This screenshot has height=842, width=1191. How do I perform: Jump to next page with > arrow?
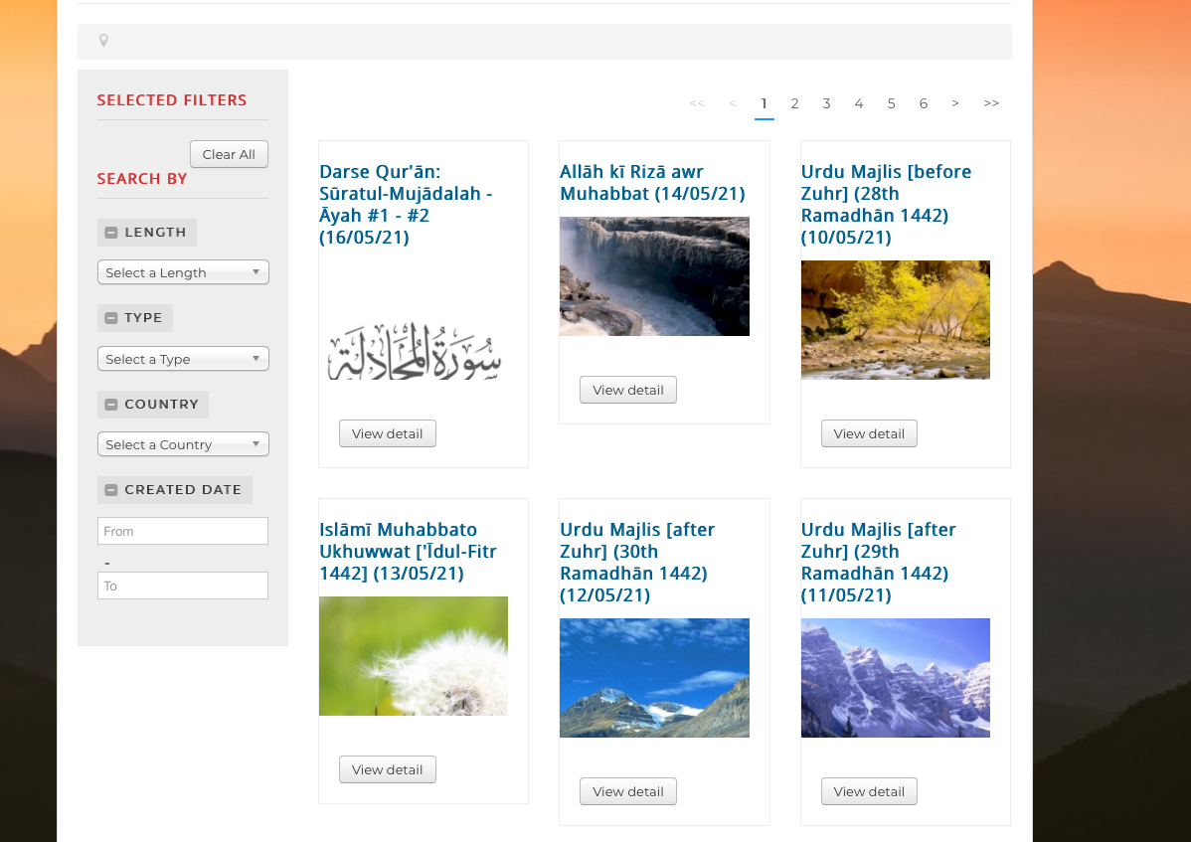coord(954,104)
